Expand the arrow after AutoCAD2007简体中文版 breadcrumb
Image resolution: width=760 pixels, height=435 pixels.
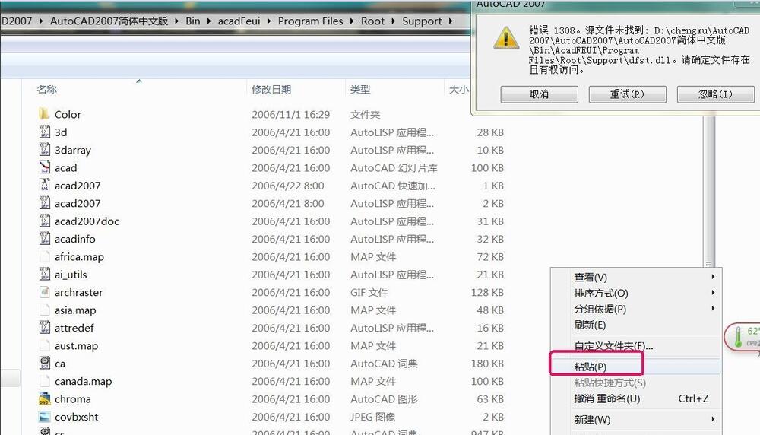click(176, 21)
